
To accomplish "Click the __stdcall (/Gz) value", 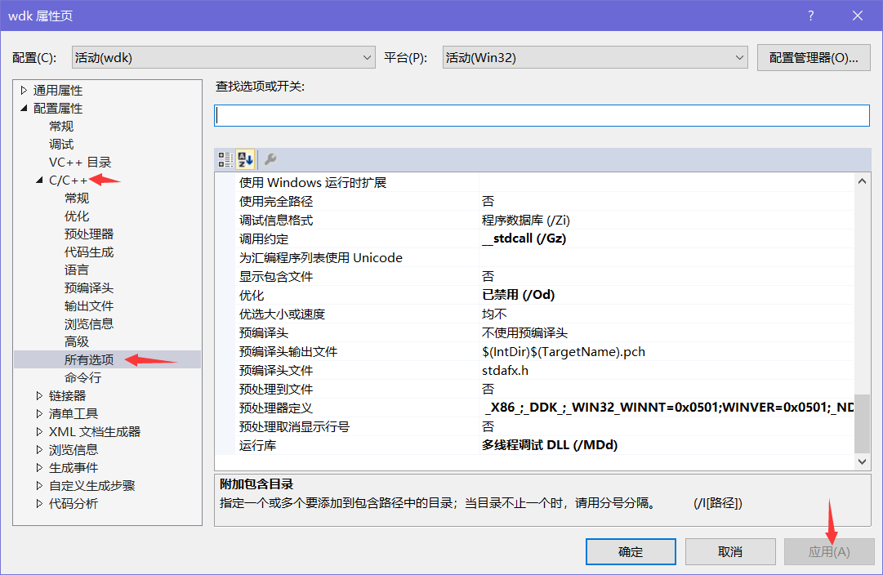I will point(524,238).
